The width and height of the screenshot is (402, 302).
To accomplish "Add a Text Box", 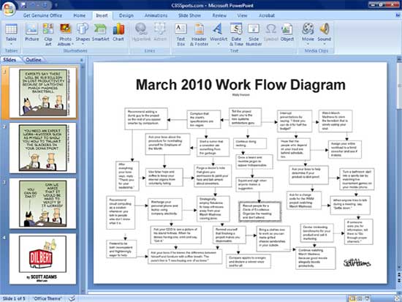I will (x=181, y=34).
